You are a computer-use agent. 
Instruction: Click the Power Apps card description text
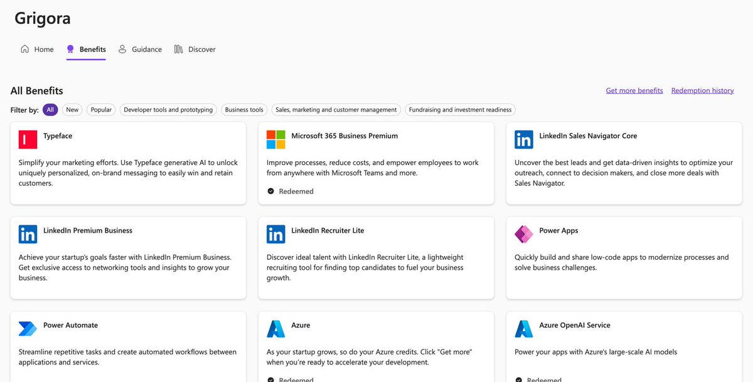(622, 262)
